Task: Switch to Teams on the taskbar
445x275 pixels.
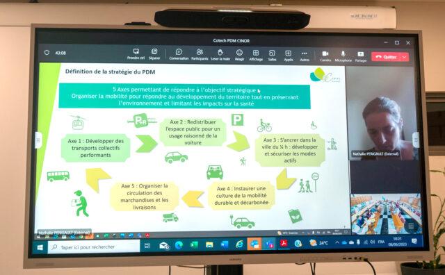Action: pos(269,244)
